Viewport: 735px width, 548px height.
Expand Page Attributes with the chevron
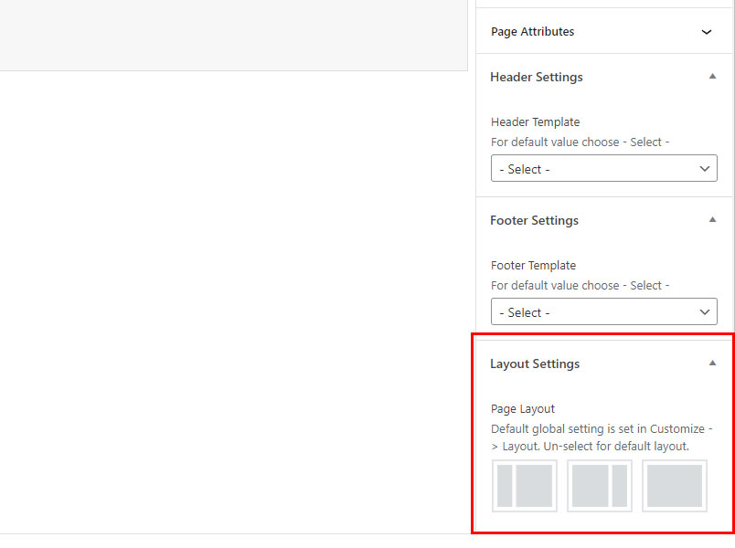point(707,32)
